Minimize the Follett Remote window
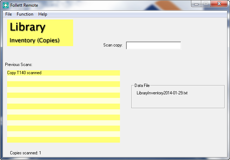The width and height of the screenshot is (230, 160). click(196, 4)
